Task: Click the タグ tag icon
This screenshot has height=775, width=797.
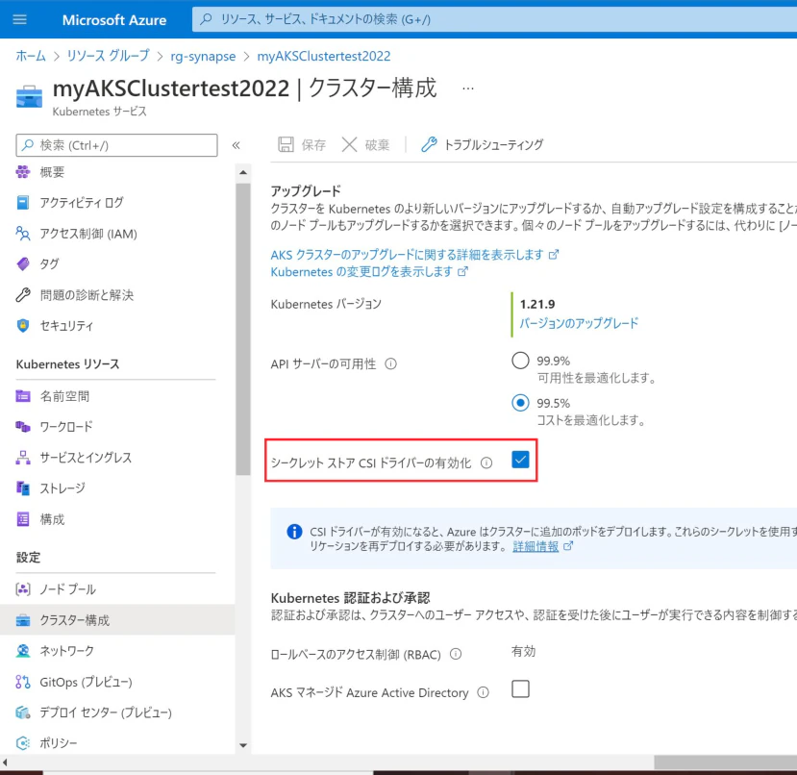Action: tap(23, 263)
